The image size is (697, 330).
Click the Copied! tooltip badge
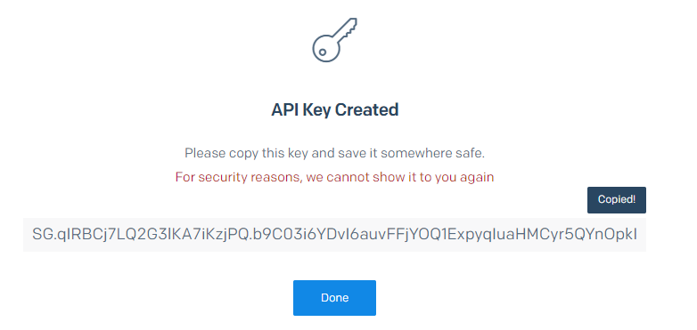617,199
